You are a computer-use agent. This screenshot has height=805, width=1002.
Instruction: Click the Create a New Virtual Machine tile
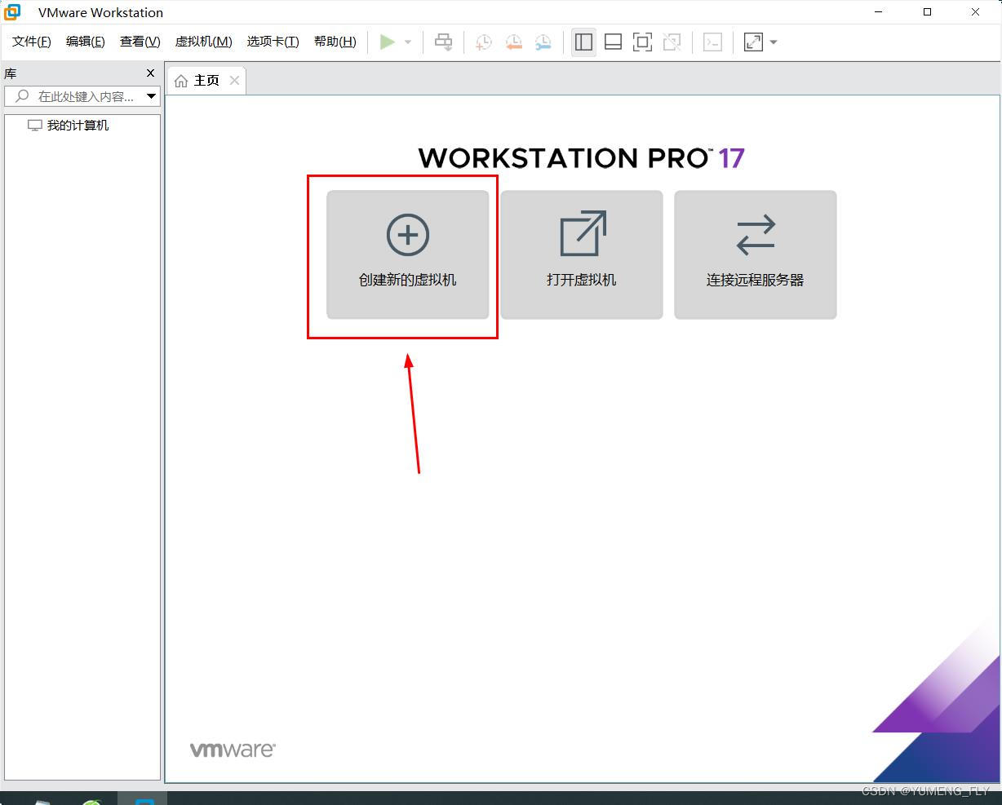click(408, 254)
